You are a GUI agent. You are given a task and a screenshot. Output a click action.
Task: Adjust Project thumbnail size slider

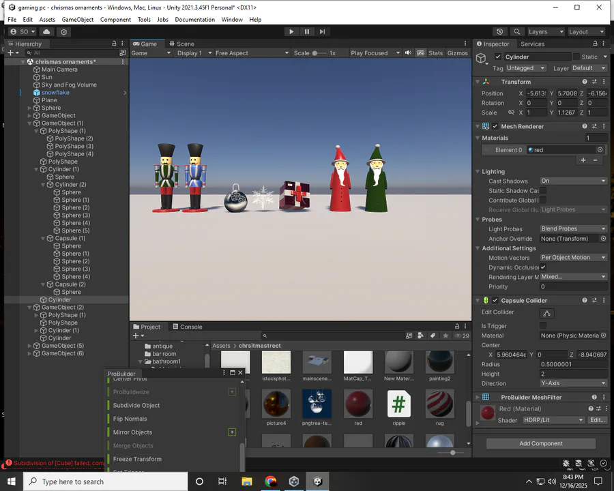pyautogui.click(x=450, y=452)
